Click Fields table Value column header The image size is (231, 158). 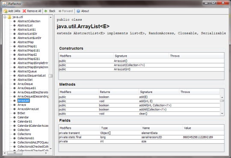[203, 128]
